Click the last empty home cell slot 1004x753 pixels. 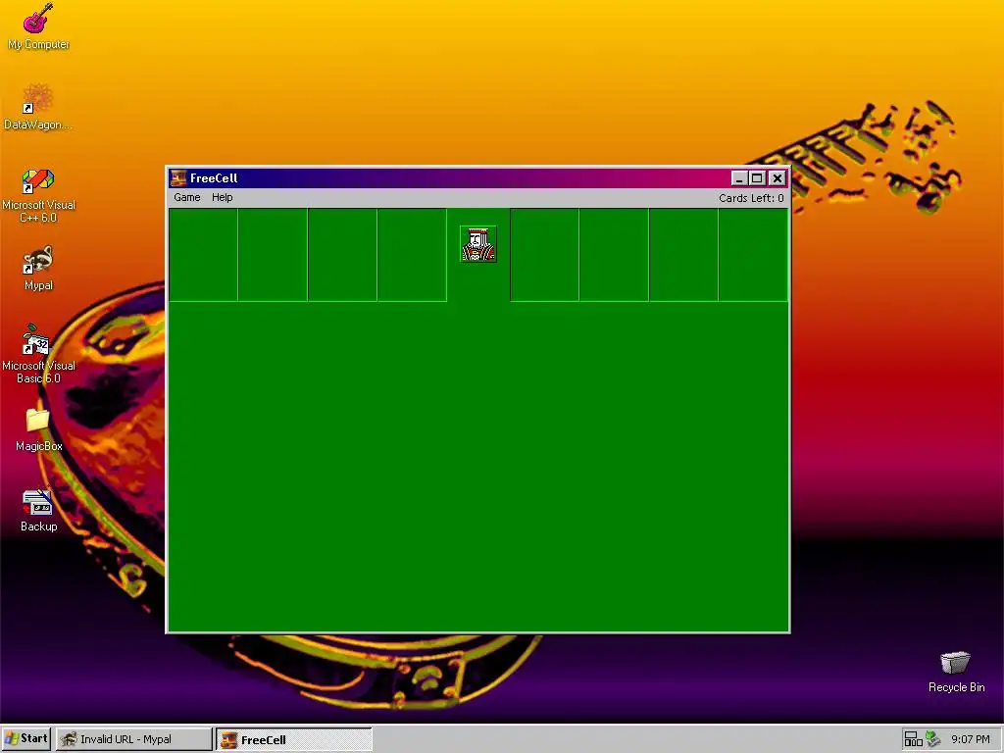coord(753,254)
